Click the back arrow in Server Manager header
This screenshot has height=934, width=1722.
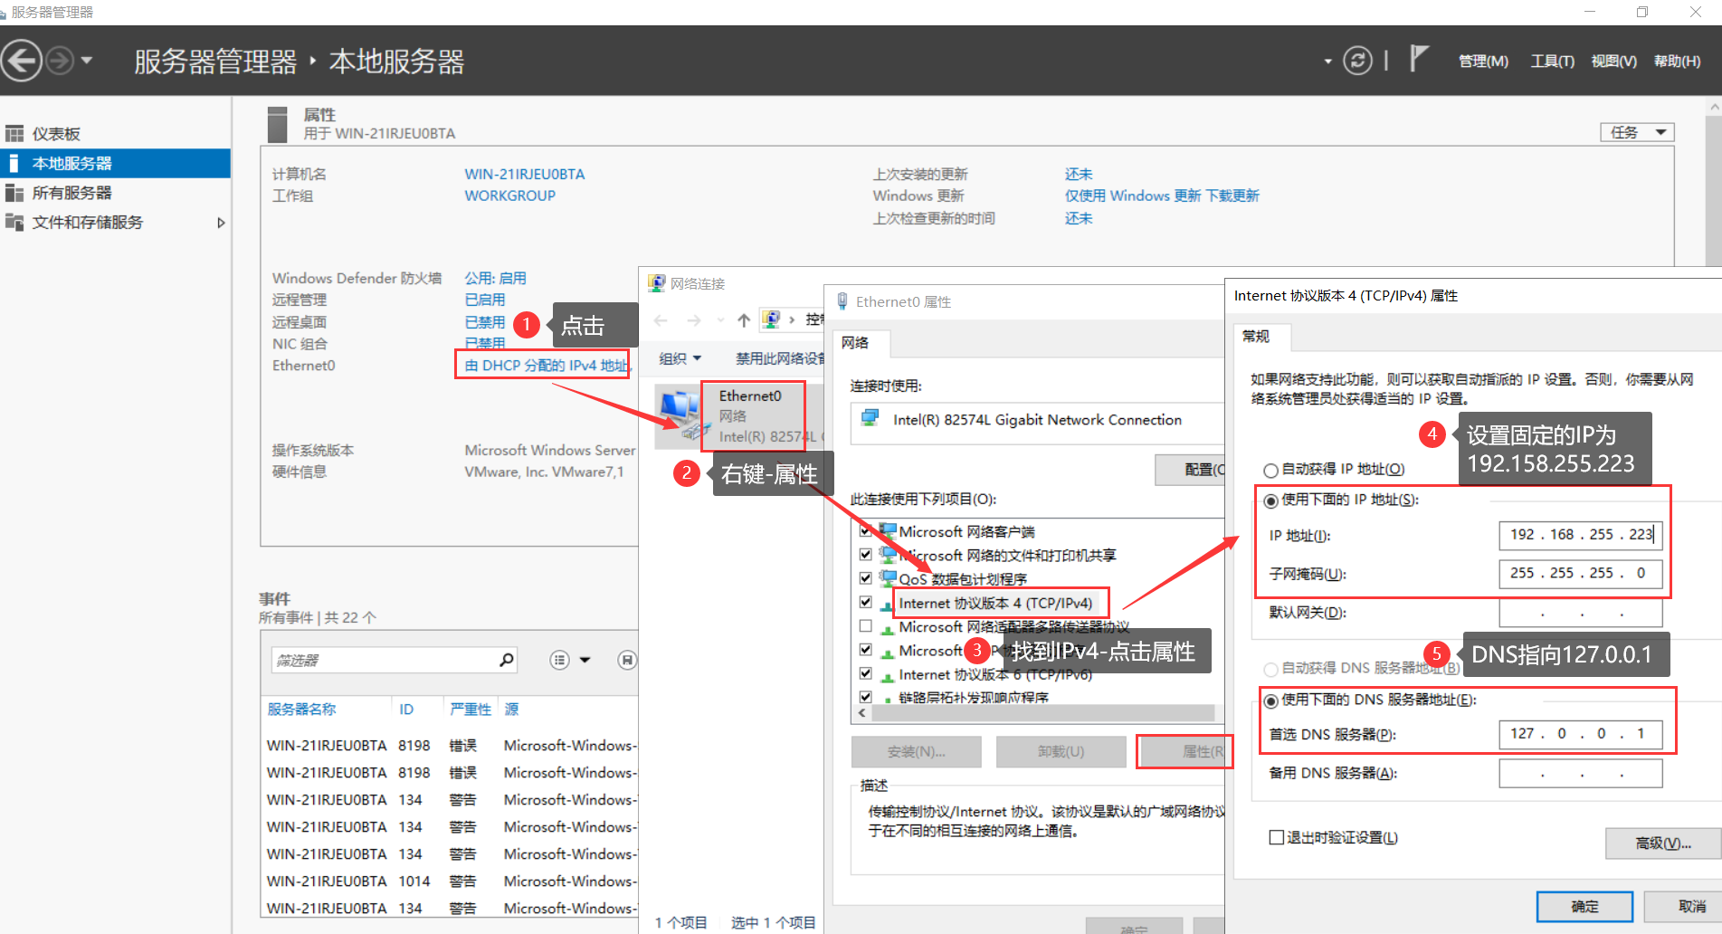22,61
